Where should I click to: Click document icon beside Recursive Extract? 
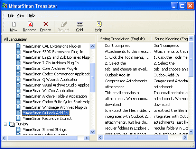tap(18, 118)
